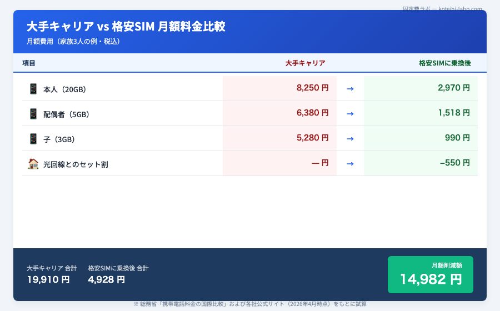Screen dimensions: 500x311
Task: Click the 6,380 円 cell
Action: click(279, 113)
